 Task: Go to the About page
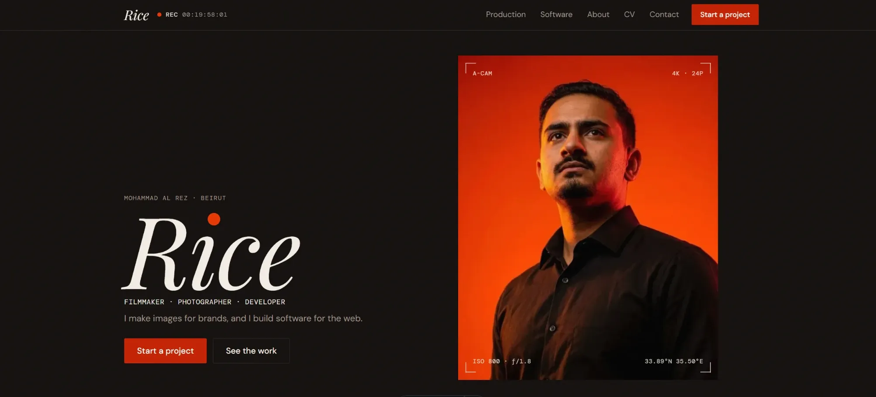[x=598, y=14]
